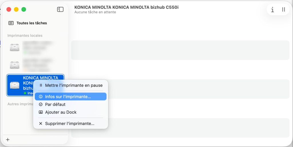Choose Par défaut in the context menu
Image resolution: width=293 pixels, height=147 pixels.
point(55,104)
